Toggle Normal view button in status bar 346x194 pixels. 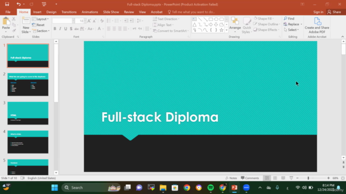tap(267, 178)
